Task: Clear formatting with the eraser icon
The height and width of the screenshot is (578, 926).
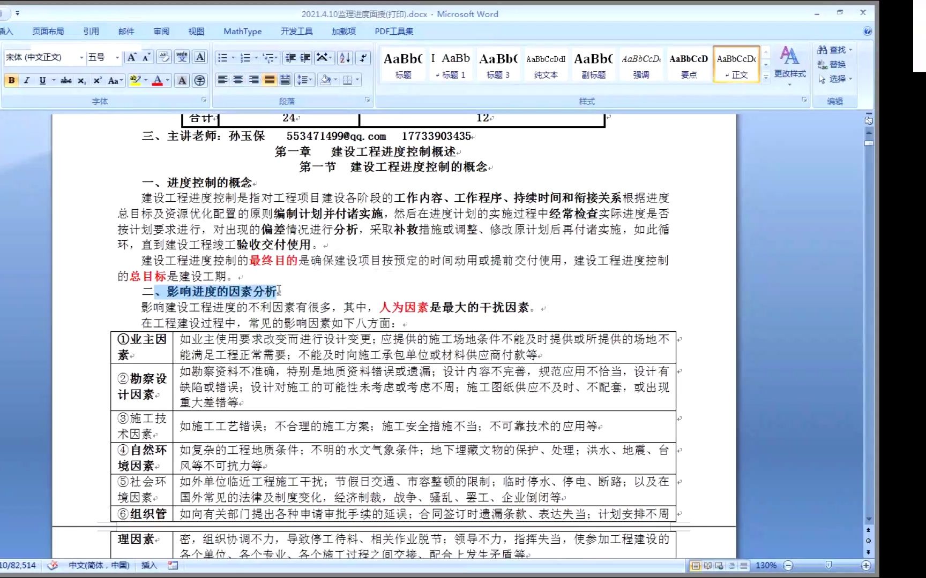Action: (x=165, y=57)
